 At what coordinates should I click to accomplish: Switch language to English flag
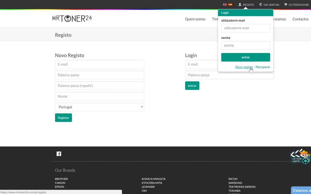click(225, 5)
